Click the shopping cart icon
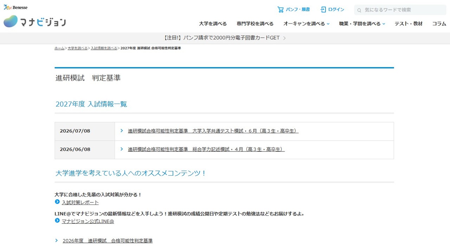Viewport: 450px width, 246px height. pos(280,9)
